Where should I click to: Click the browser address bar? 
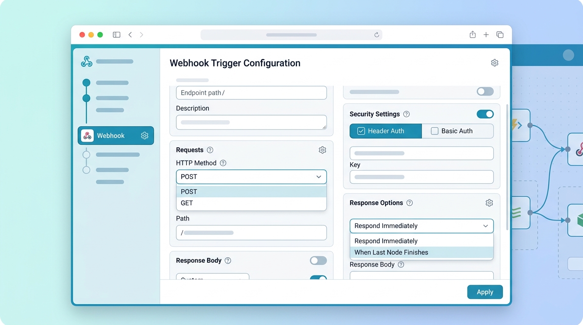pyautogui.click(x=291, y=35)
